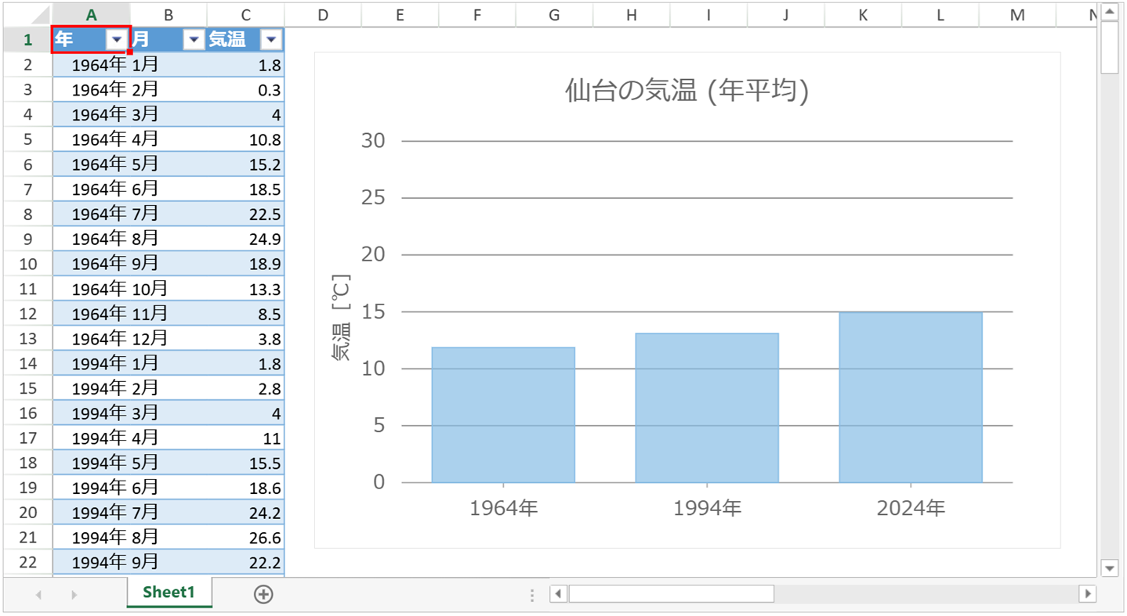
Task: Click the chart title 仙台の気温 (年平均)
Action: pos(687,91)
